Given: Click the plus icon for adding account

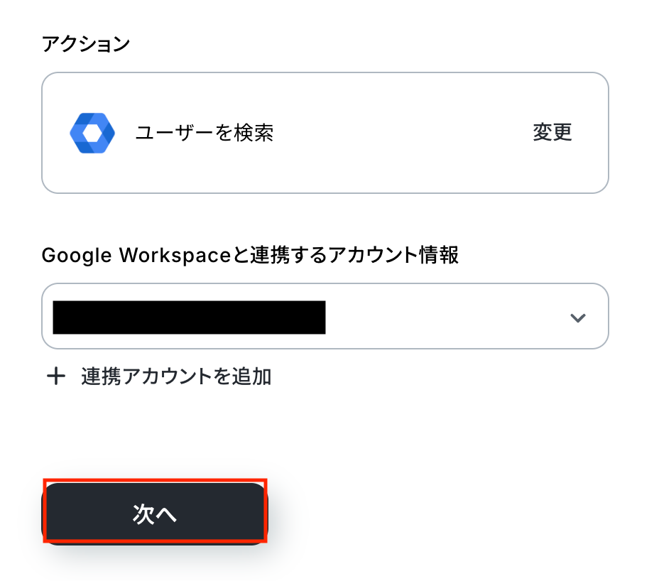Looking at the screenshot, I should pyautogui.click(x=55, y=376).
